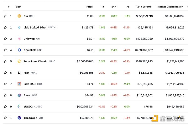Image resolution: width=188 pixels, height=125 pixels.
Task: Click the Lido Staked Ether logo icon
Action: 19,27
